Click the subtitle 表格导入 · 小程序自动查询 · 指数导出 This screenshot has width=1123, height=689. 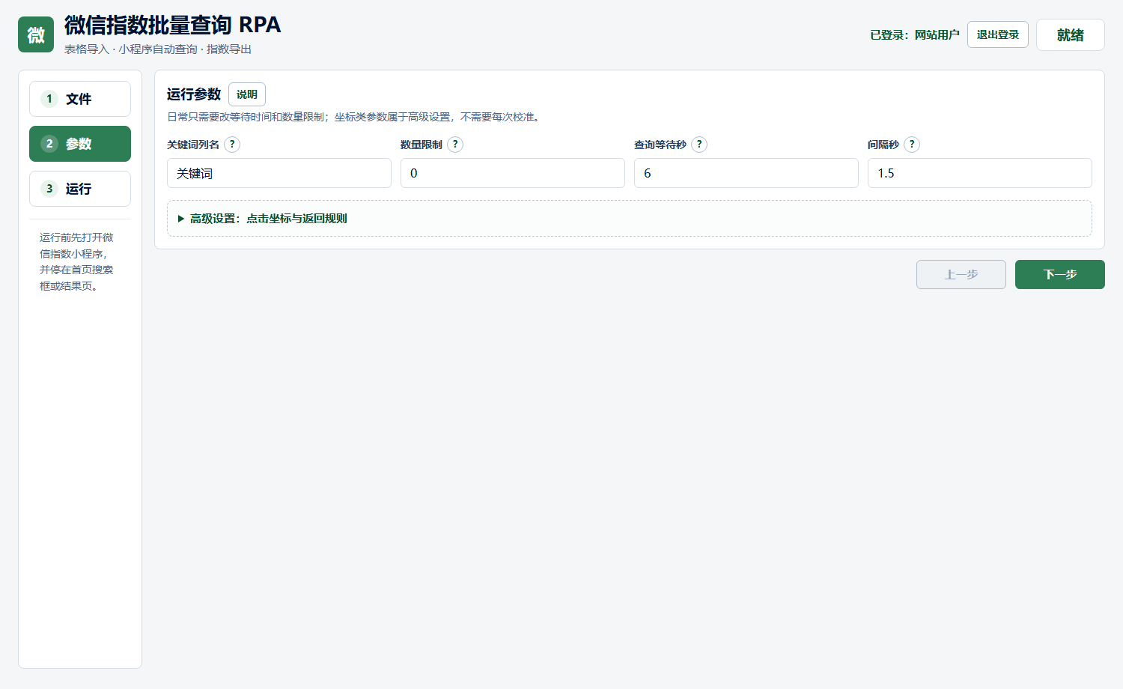click(x=158, y=49)
